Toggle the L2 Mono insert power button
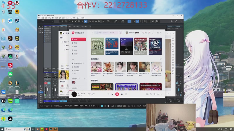Screen dimensions: 234x131 pyautogui.click(x=44, y=42)
